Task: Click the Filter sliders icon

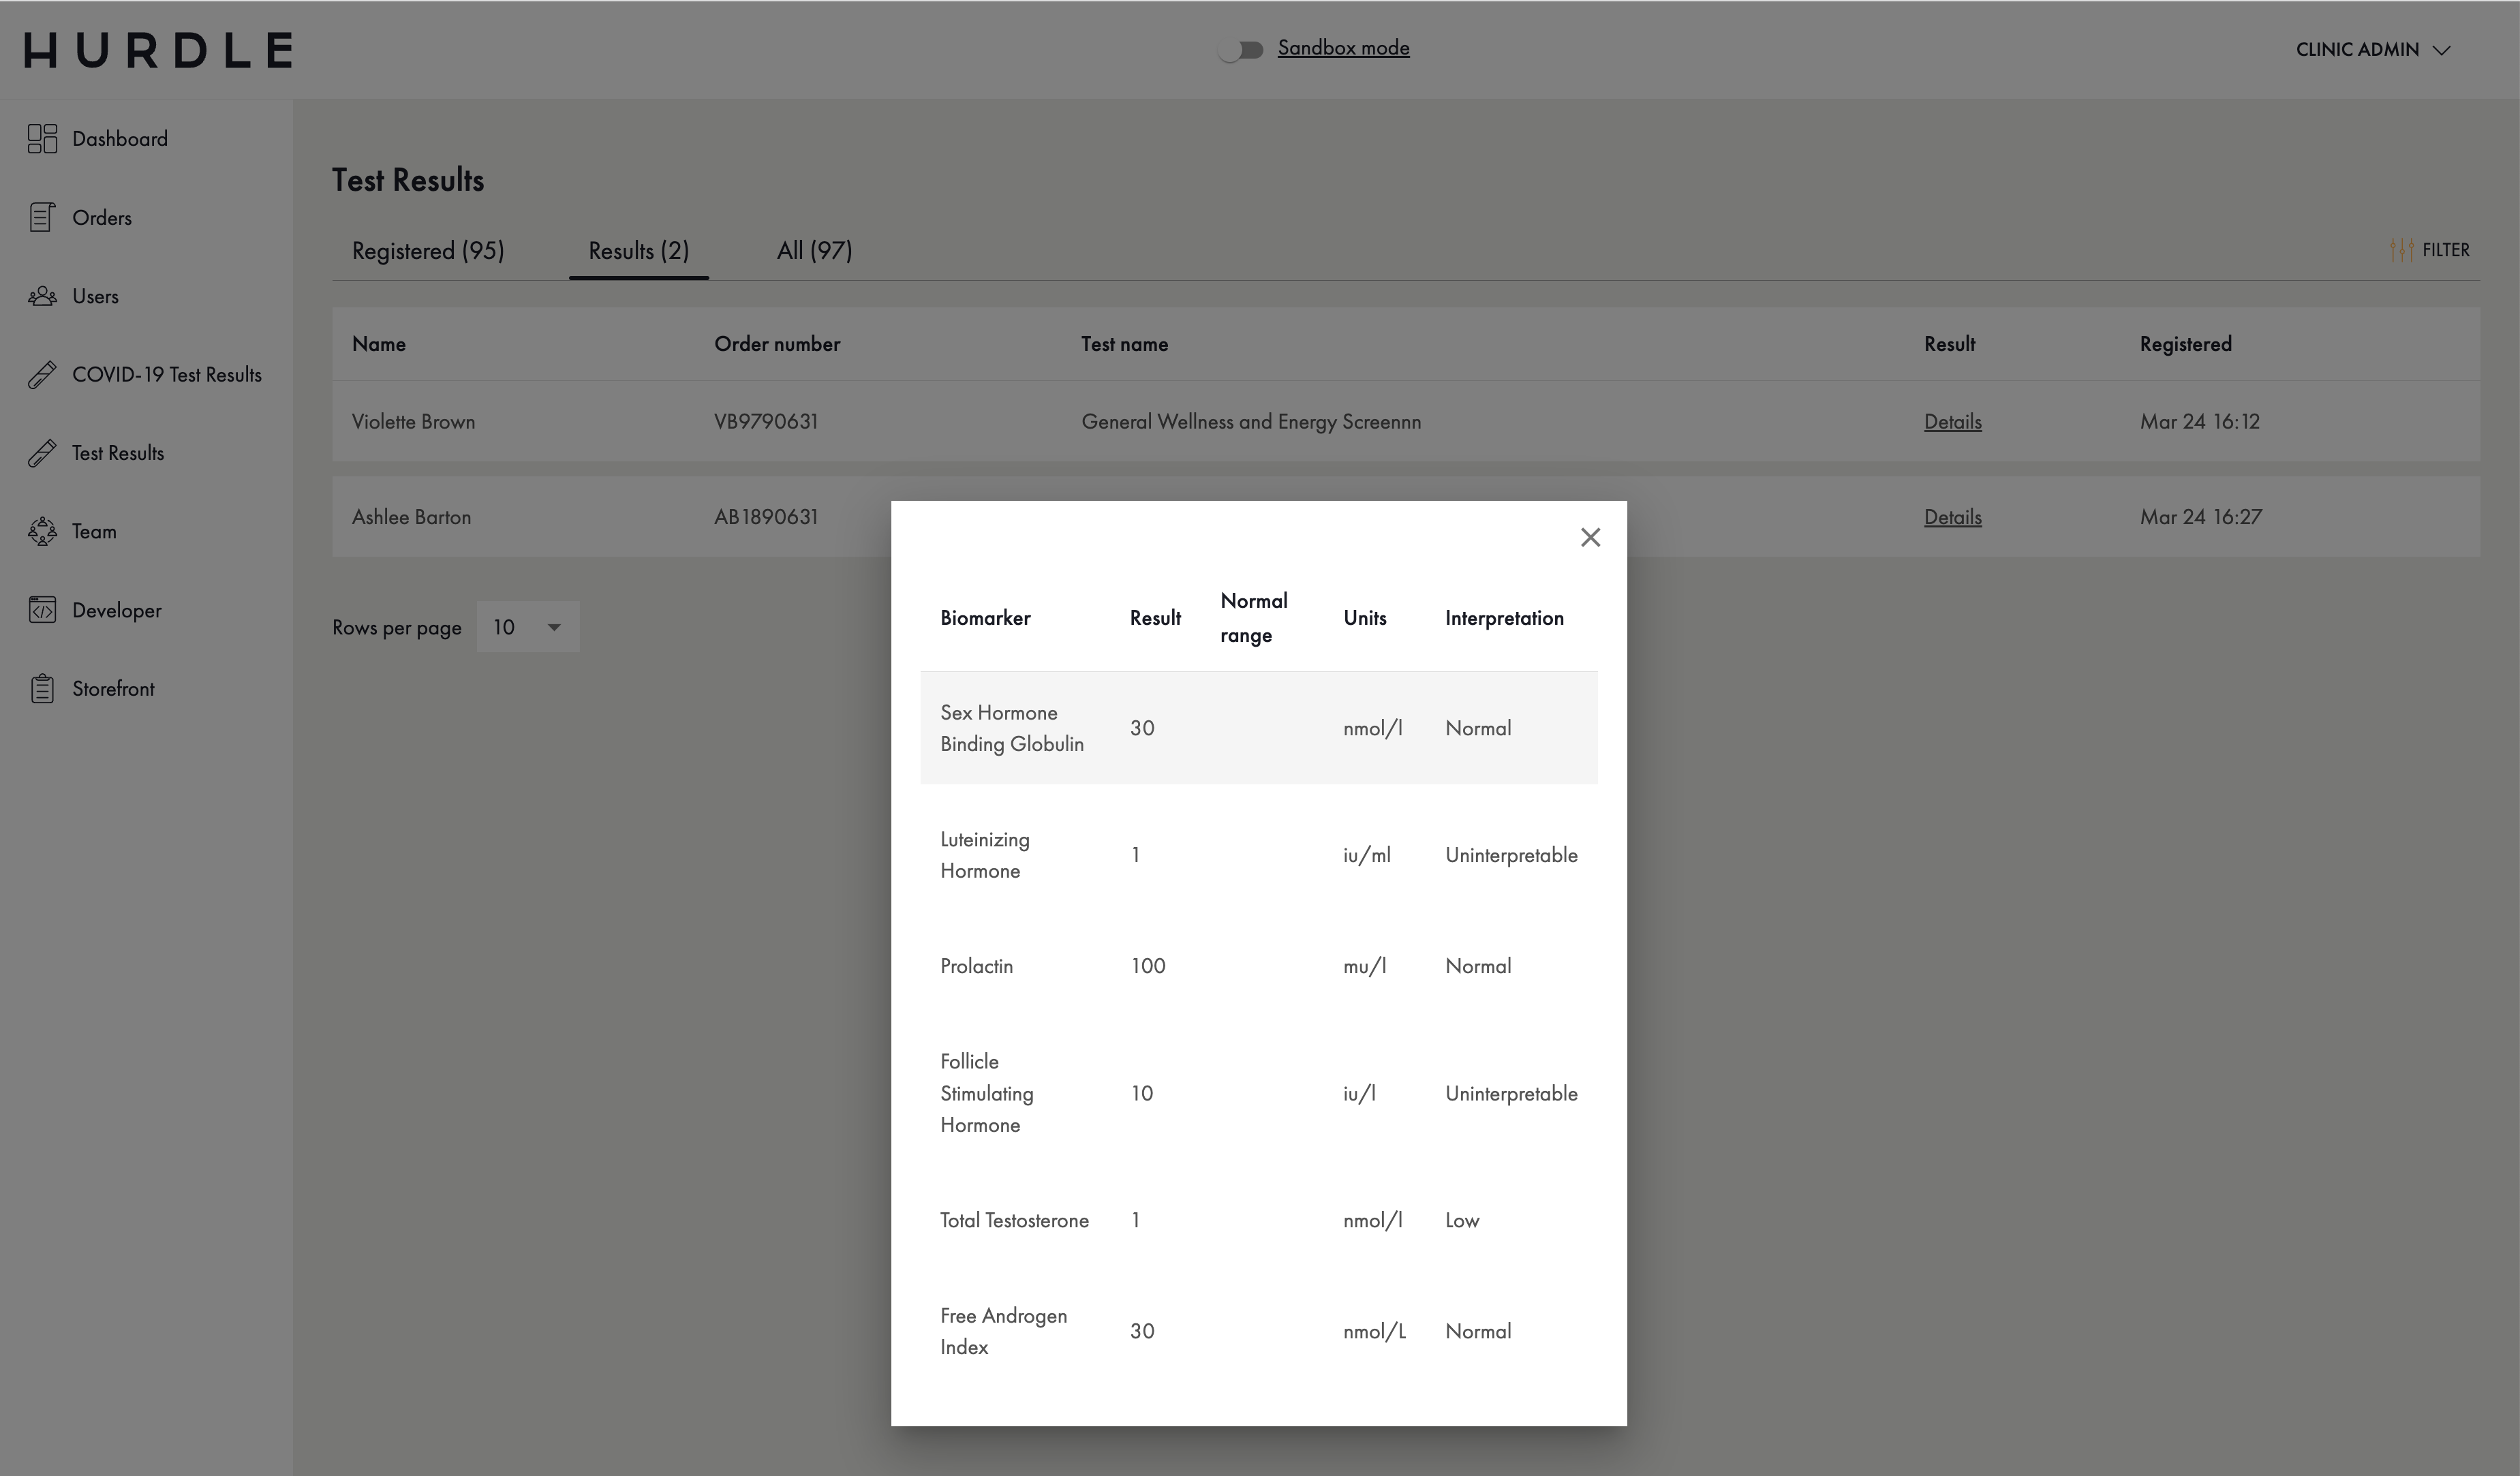Action: [x=2401, y=250]
